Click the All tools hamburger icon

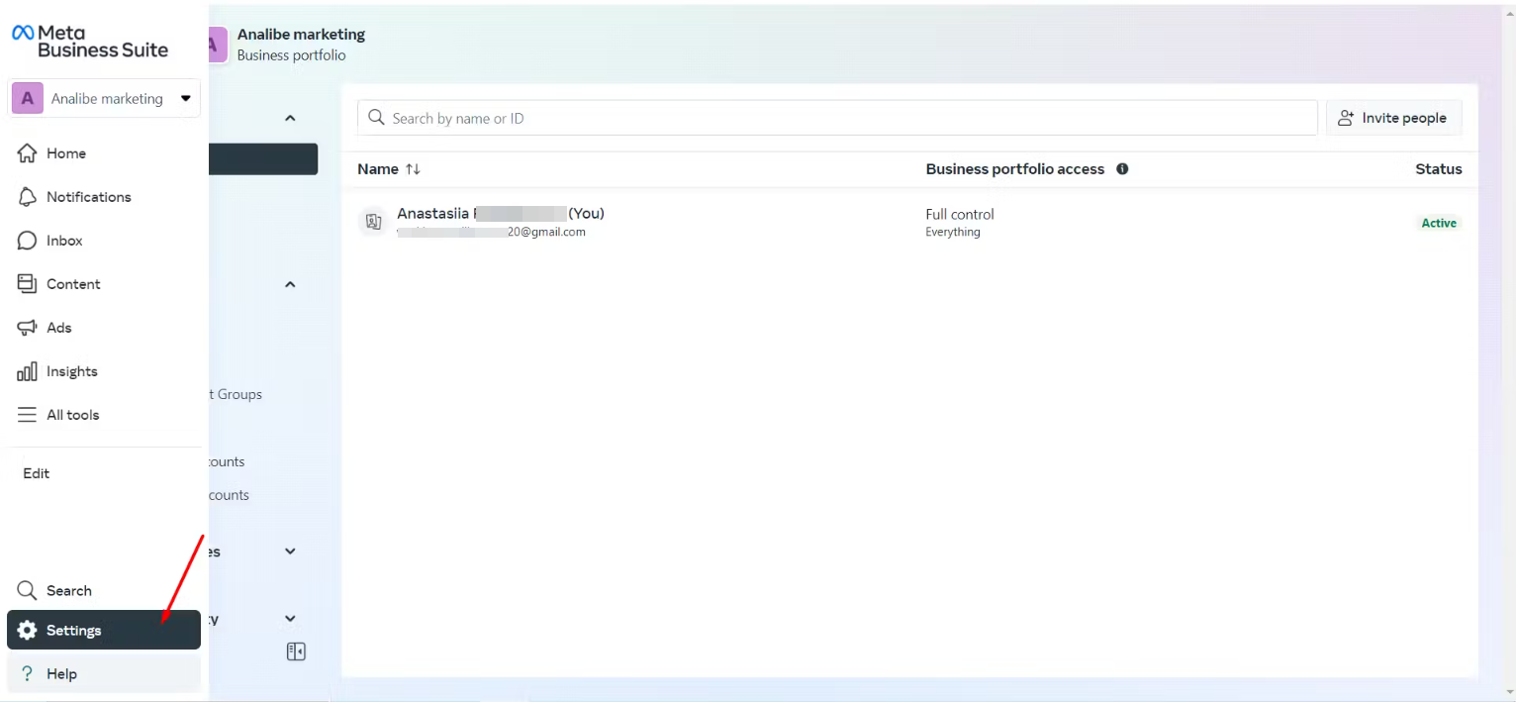[27, 415]
